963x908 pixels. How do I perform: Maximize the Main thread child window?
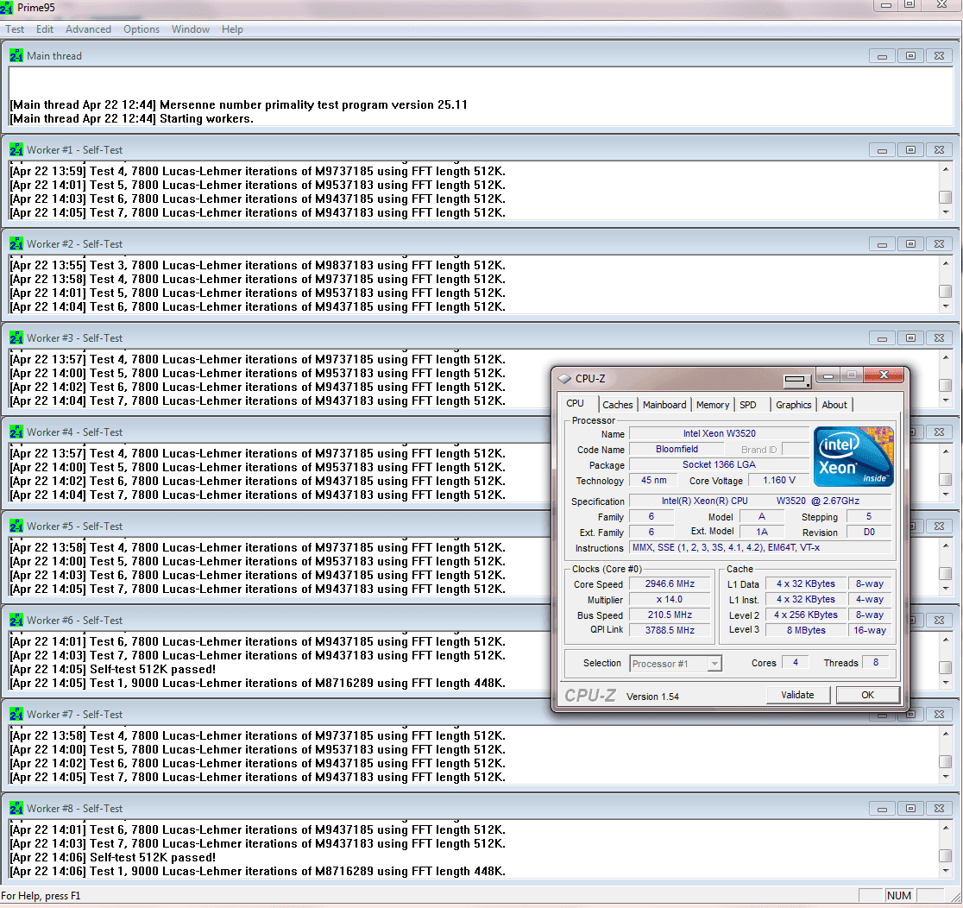[x=911, y=56]
